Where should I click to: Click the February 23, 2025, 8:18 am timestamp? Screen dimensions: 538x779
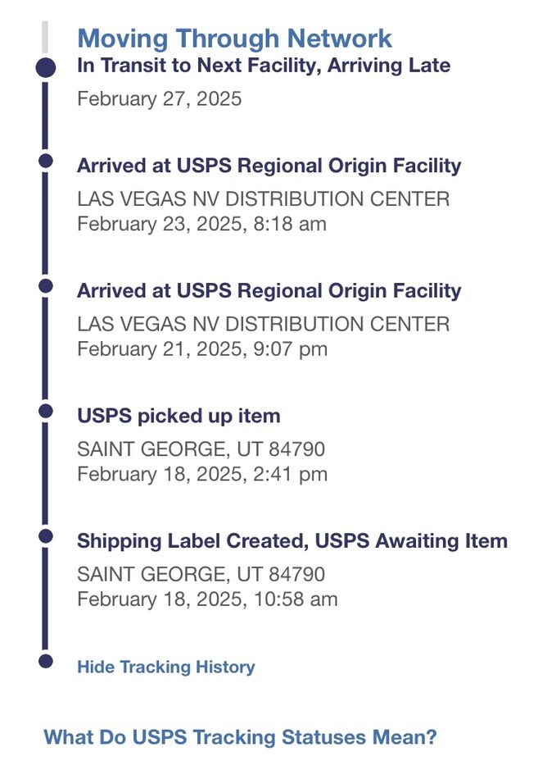(201, 224)
